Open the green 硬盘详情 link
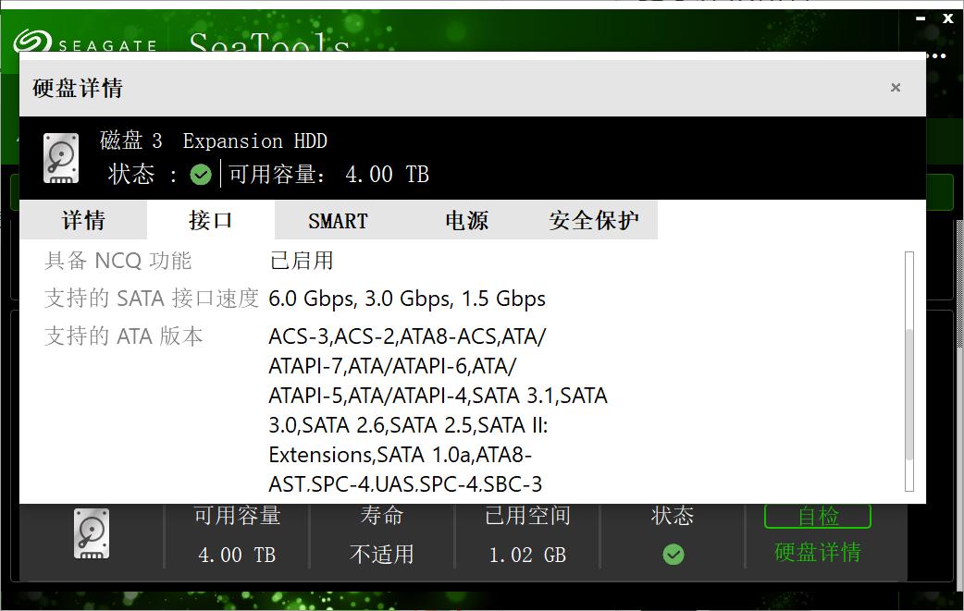Screen dimensions: 964x611 coord(818,553)
